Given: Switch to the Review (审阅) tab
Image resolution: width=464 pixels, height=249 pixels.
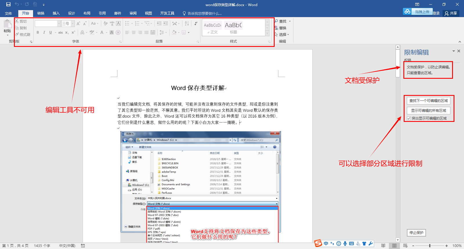Looking at the screenshot, I should coord(133,13).
